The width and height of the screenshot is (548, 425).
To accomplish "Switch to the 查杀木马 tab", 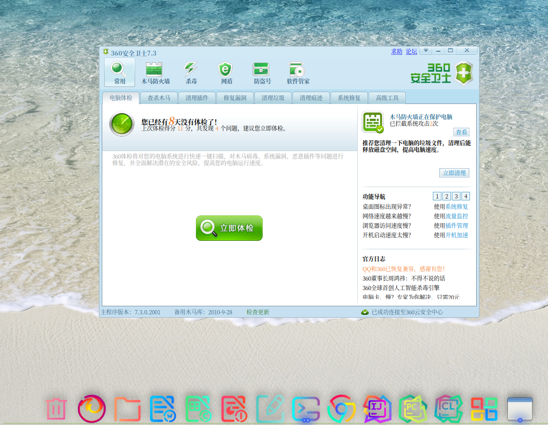I will click(x=159, y=98).
